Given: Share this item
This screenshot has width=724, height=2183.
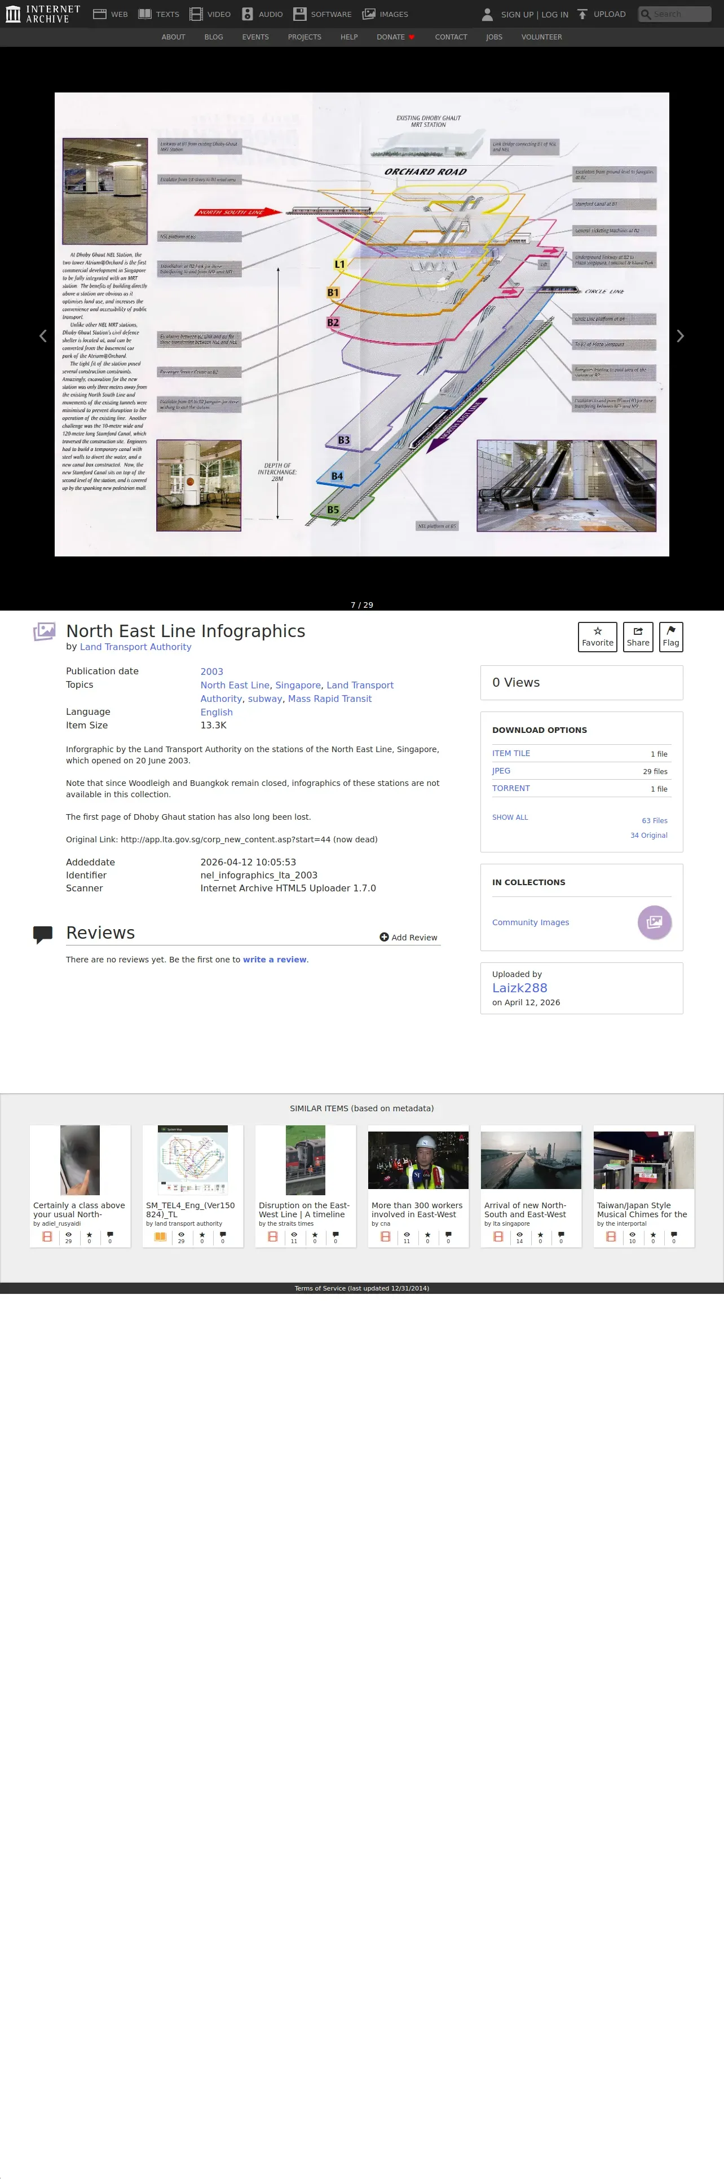Looking at the screenshot, I should (x=638, y=637).
